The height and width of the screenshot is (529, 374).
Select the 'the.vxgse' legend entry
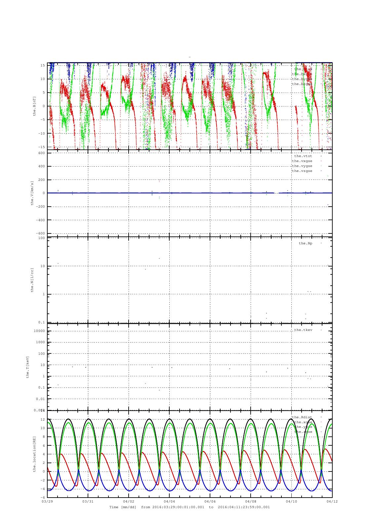point(302,161)
